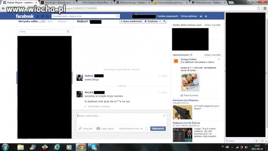Click Zobacz wszystkie next to Sponsorowane
268x151 pixels.
(212, 55)
